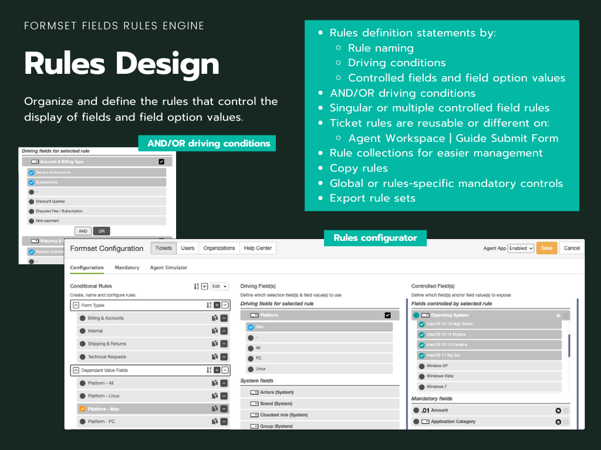The image size is (601, 450).
Task: Delete the Platform - PC rule
Action: point(224,421)
